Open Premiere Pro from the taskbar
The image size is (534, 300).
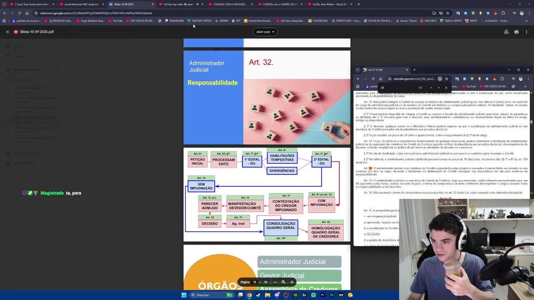[x=322, y=295]
